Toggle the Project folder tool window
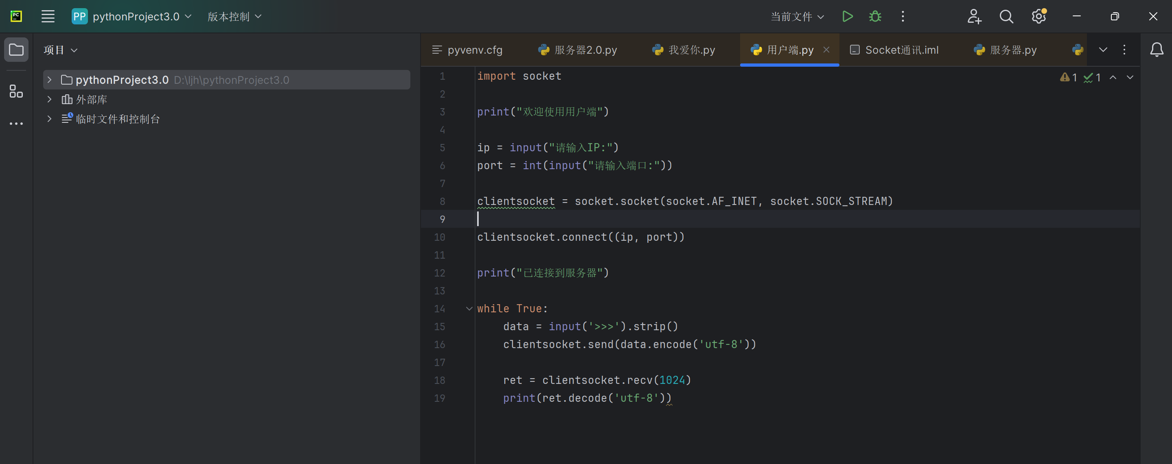The width and height of the screenshot is (1172, 464). coord(16,50)
